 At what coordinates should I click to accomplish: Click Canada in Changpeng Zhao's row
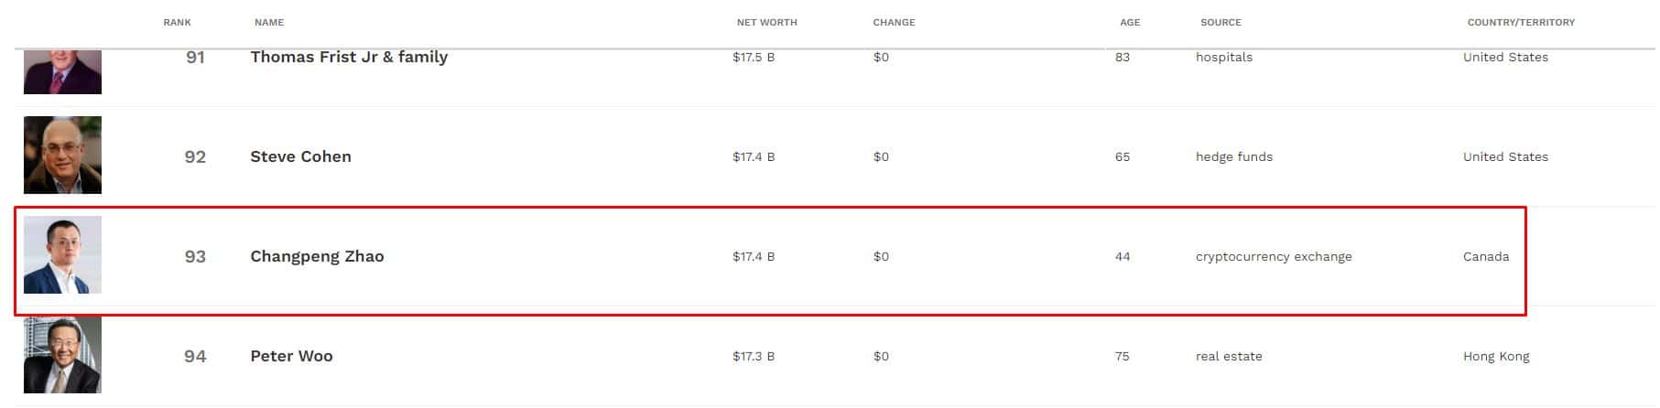point(1486,256)
